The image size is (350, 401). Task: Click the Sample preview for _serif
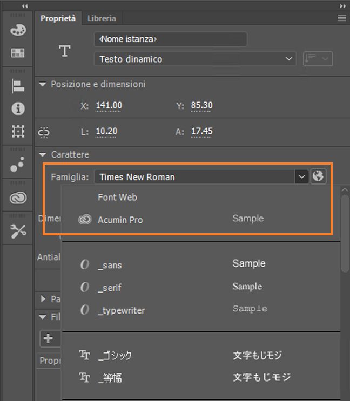(247, 286)
